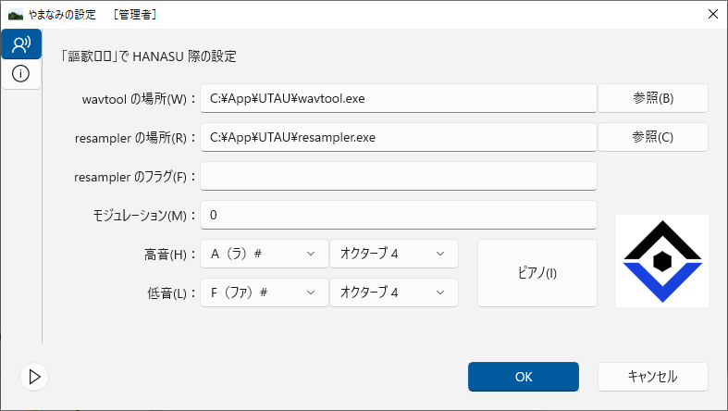
Task: Click the 参照(C) browse button for resampler
Action: [653, 137]
